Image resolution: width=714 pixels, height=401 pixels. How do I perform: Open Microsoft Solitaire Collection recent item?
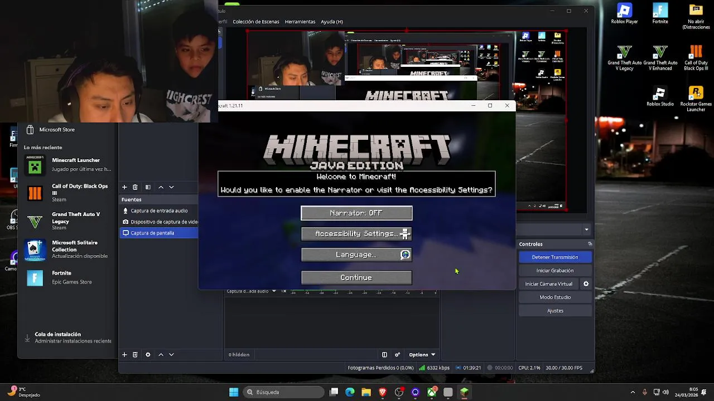pos(68,250)
